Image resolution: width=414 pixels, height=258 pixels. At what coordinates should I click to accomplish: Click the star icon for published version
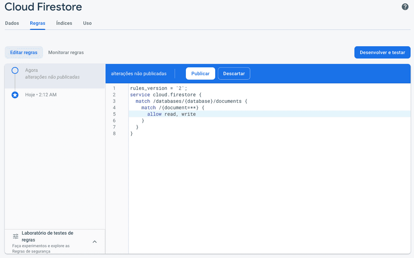coord(15,95)
